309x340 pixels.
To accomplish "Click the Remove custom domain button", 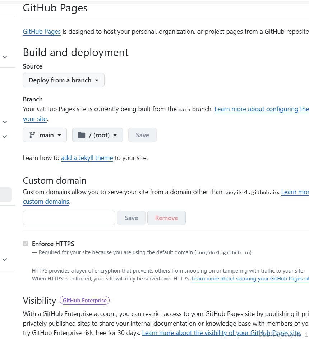I will point(166,218).
